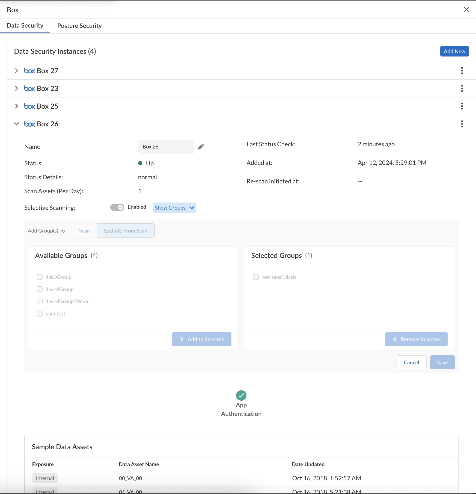Check the Jan3Group checkbox
The width and height of the screenshot is (476, 494).
tap(40, 277)
